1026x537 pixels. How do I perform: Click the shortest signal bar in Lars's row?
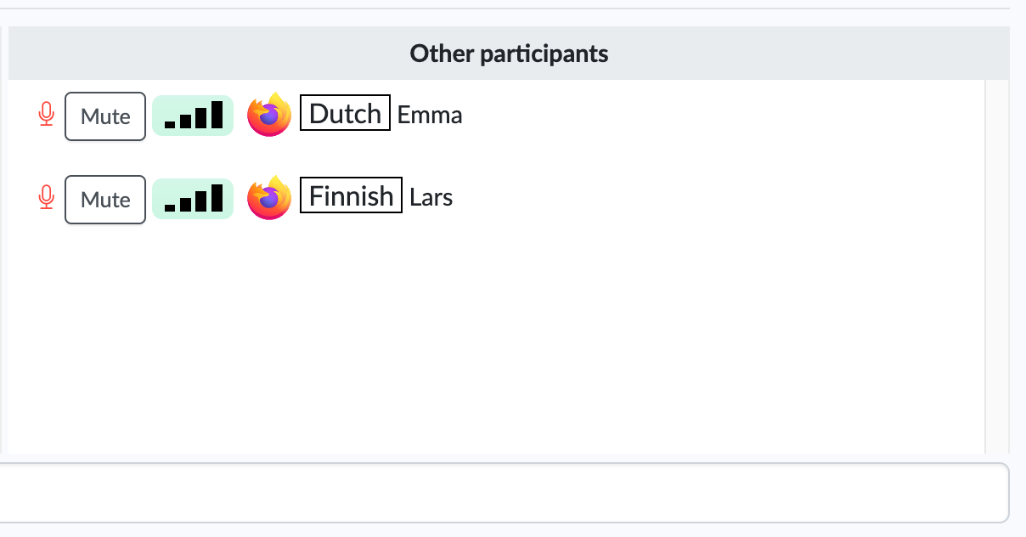pos(170,207)
